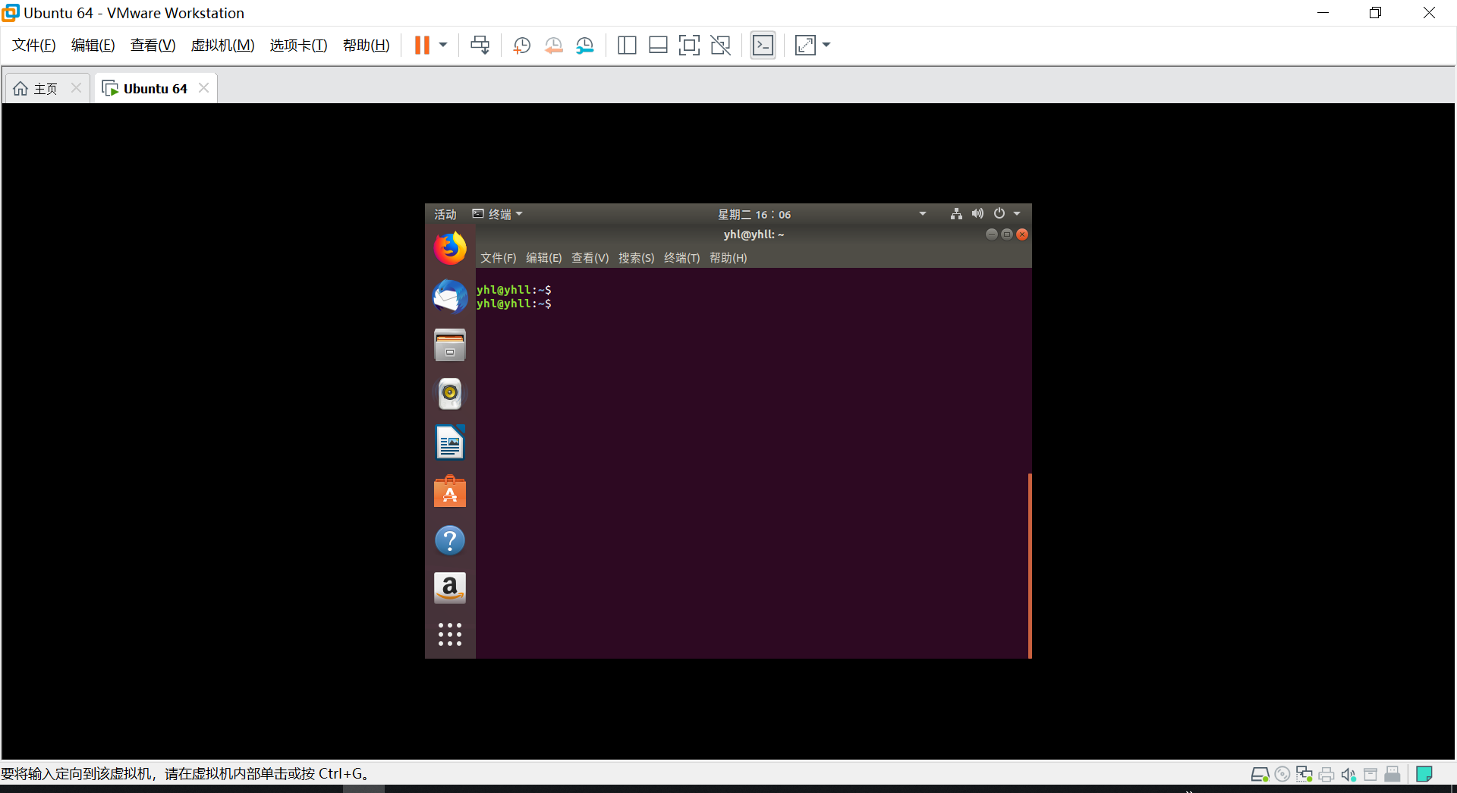Image resolution: width=1457 pixels, height=793 pixels.
Task: Take a snapshot of the virtual machine
Action: (521, 45)
